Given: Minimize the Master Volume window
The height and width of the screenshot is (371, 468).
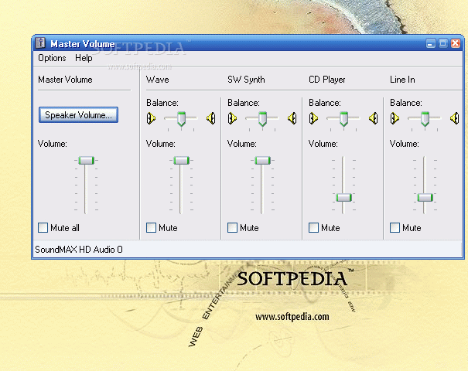Looking at the screenshot, I should (x=430, y=43).
